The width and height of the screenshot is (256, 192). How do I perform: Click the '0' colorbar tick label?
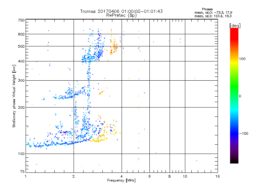coord(240,96)
